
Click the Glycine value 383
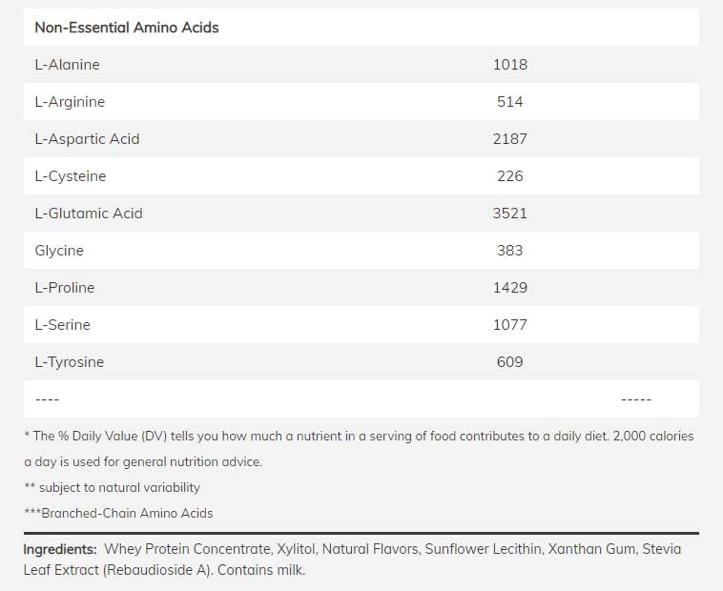[510, 251]
